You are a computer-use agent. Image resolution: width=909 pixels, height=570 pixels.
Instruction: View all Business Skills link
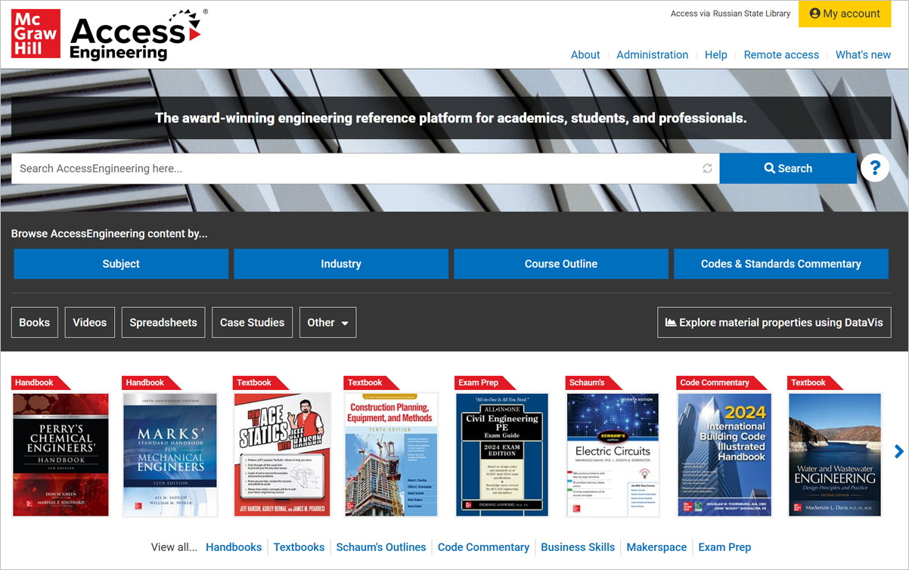tap(578, 547)
